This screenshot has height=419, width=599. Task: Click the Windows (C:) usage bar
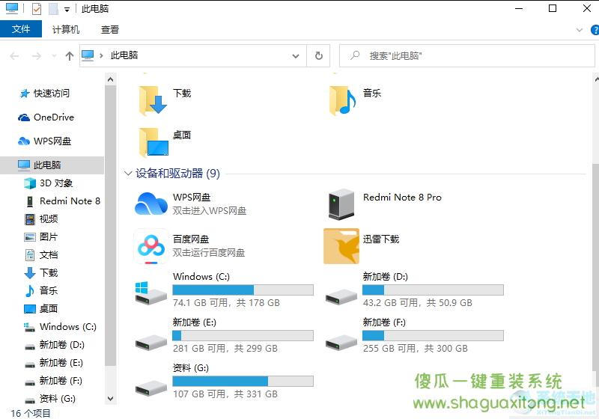(243, 290)
